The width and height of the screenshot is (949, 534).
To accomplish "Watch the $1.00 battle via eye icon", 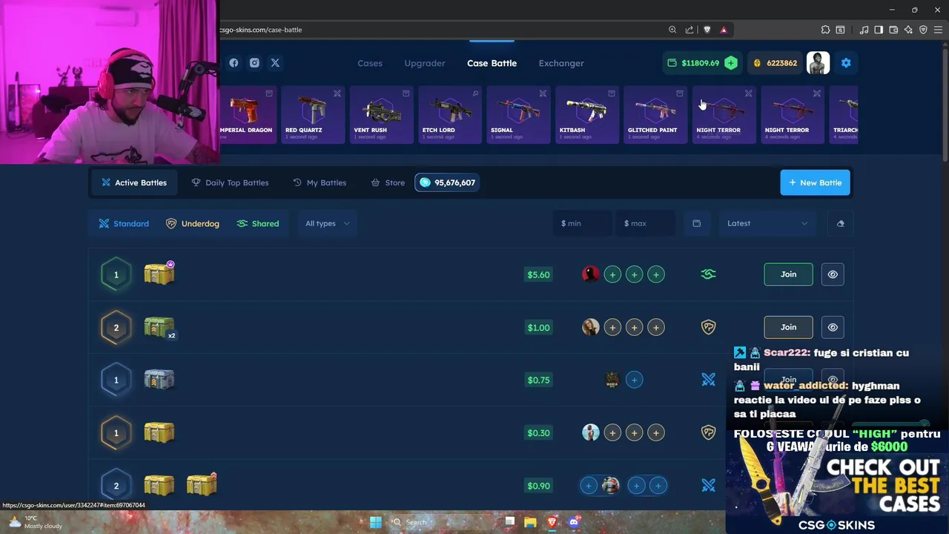I will pos(833,327).
